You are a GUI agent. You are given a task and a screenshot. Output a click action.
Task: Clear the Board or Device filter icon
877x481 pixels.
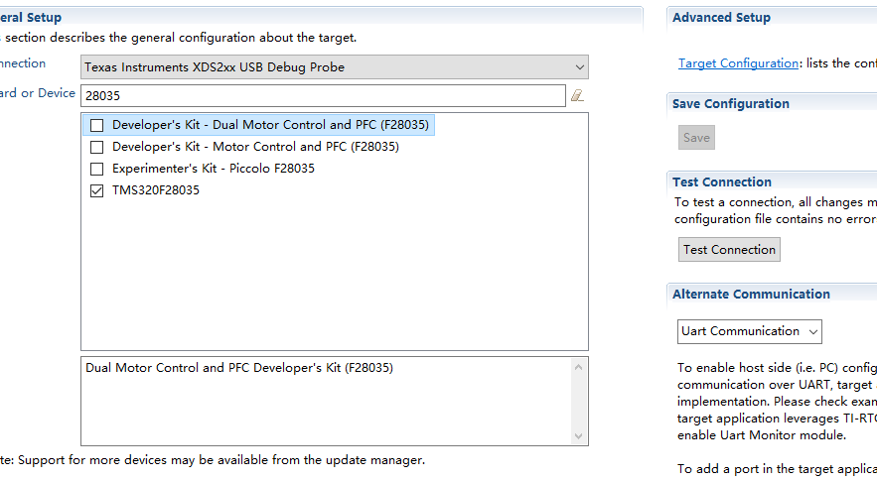577,95
